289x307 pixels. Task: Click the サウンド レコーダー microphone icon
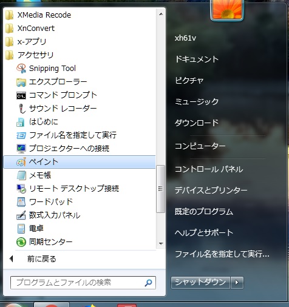(21, 109)
